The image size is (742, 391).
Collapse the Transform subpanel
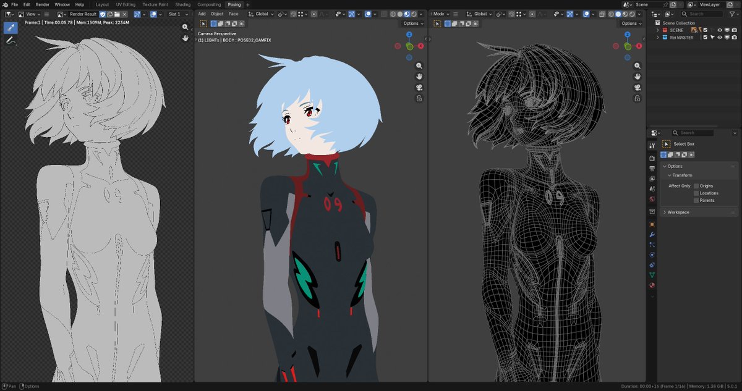(670, 175)
